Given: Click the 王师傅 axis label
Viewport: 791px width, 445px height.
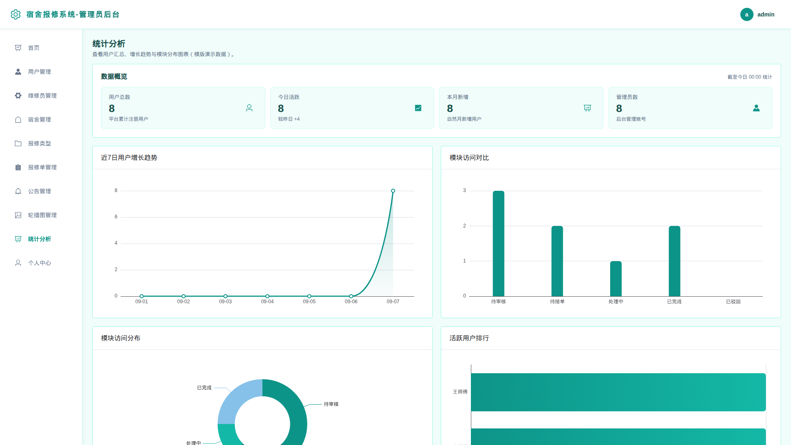Looking at the screenshot, I should click(x=460, y=392).
